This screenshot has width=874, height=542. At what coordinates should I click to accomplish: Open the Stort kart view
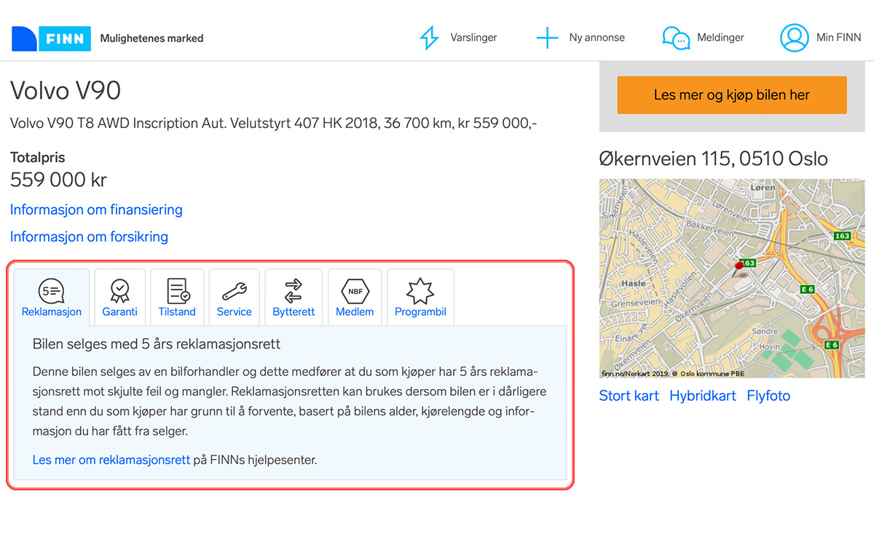629,395
